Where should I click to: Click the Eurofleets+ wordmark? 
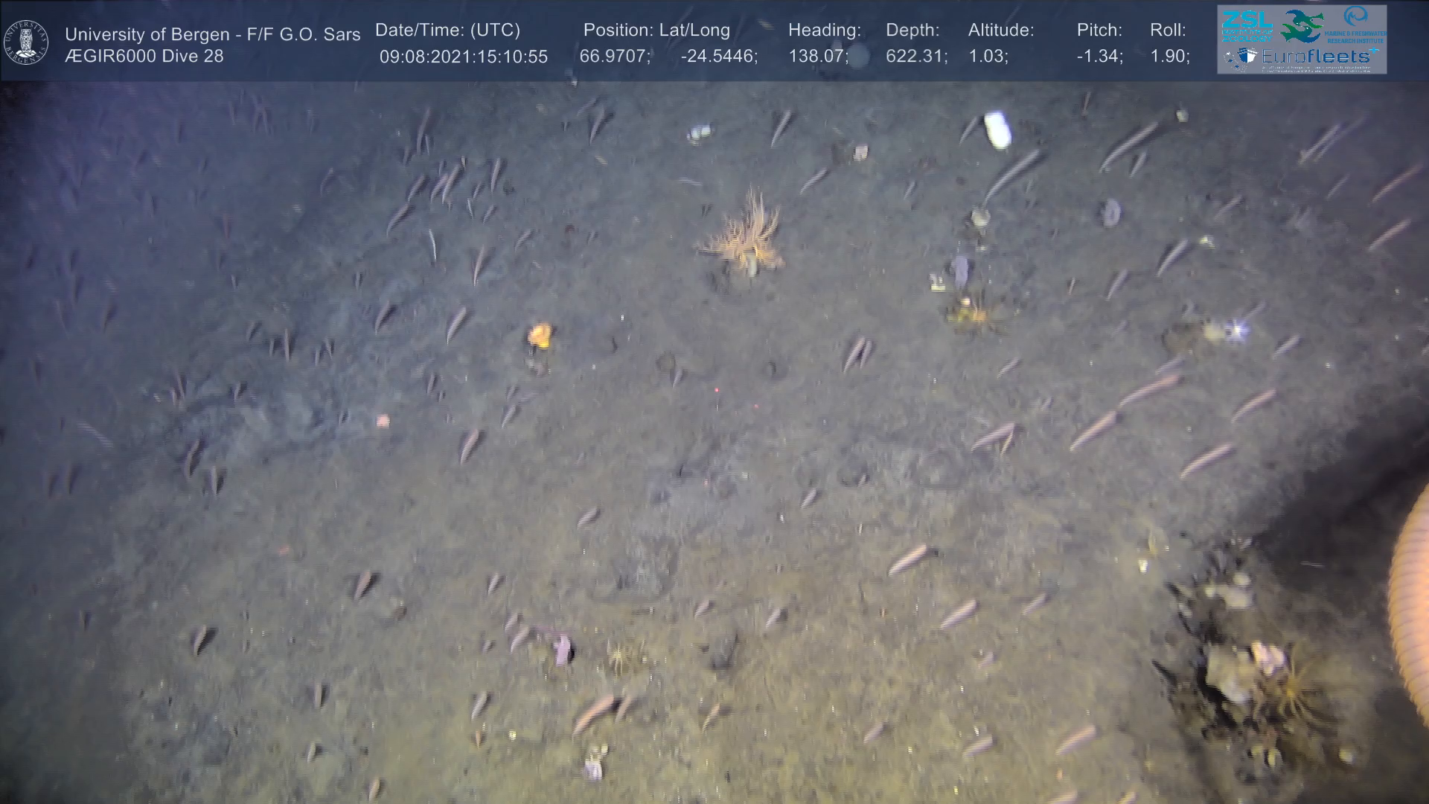pos(1315,57)
